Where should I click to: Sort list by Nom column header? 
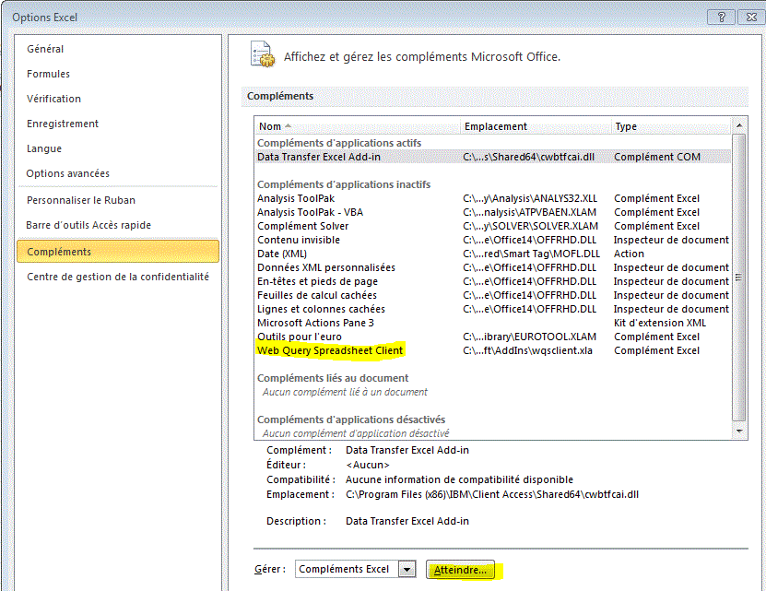click(x=357, y=126)
